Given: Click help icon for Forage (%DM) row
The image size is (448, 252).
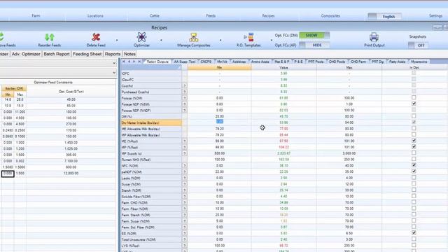Looking at the screenshot, I should click(185, 98).
